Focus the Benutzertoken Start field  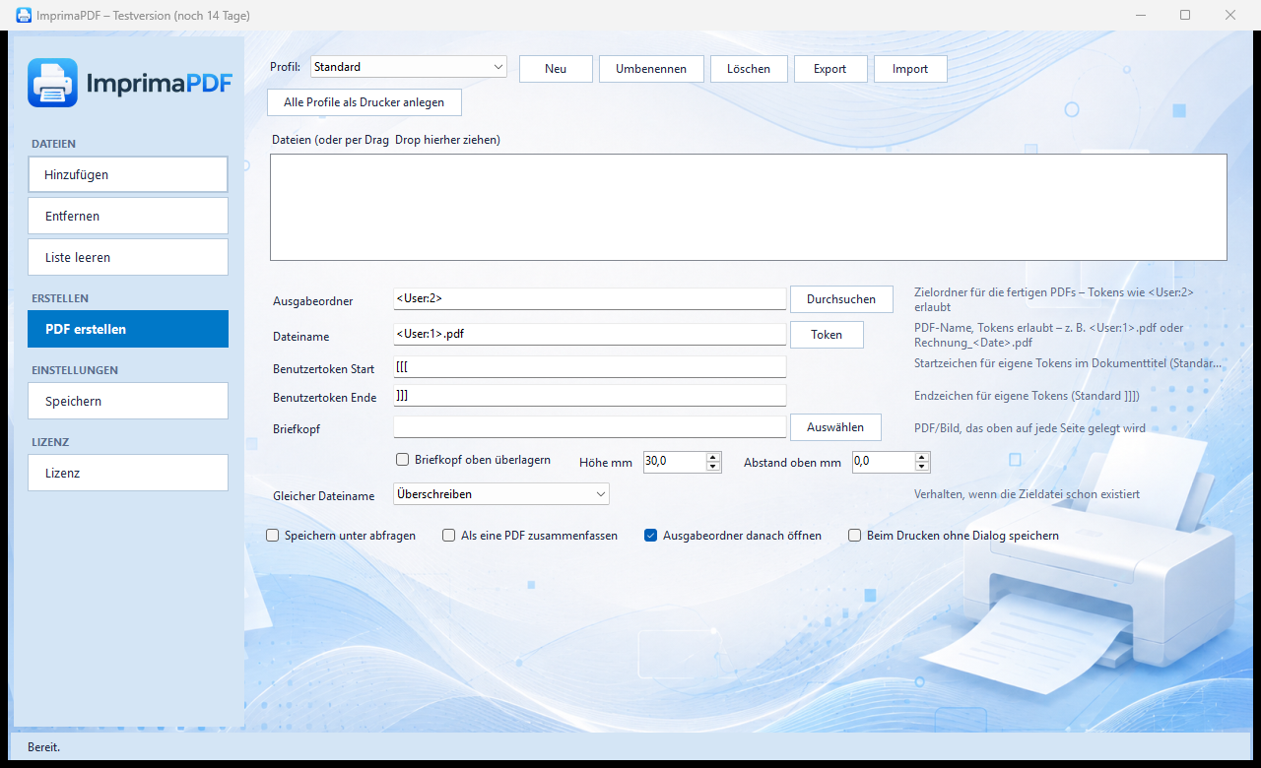click(589, 366)
